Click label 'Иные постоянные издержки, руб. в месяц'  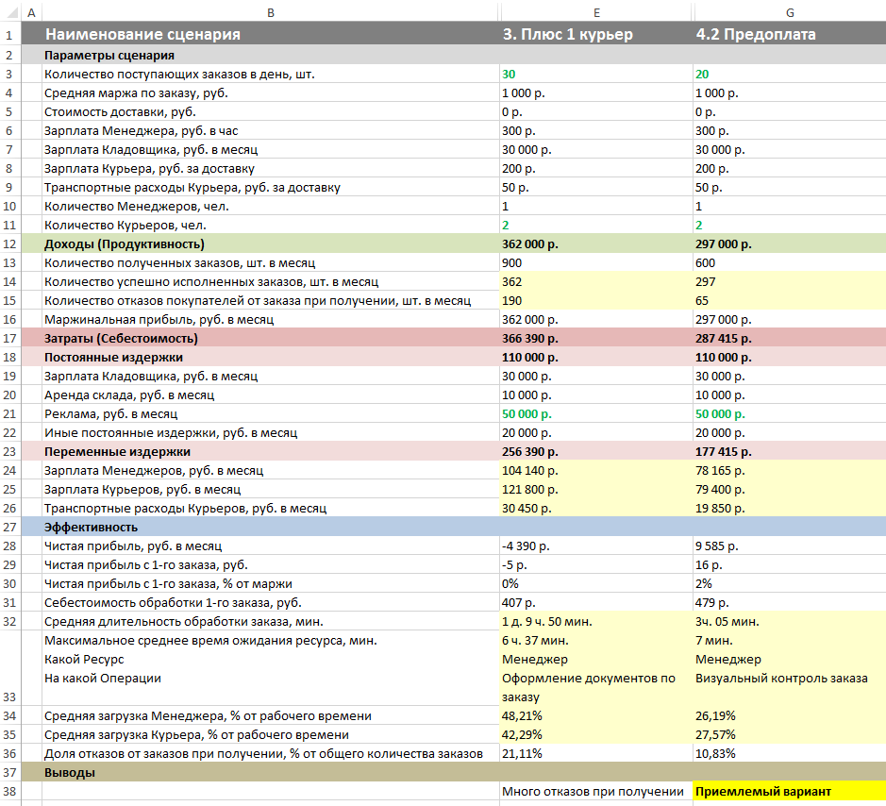(171, 432)
